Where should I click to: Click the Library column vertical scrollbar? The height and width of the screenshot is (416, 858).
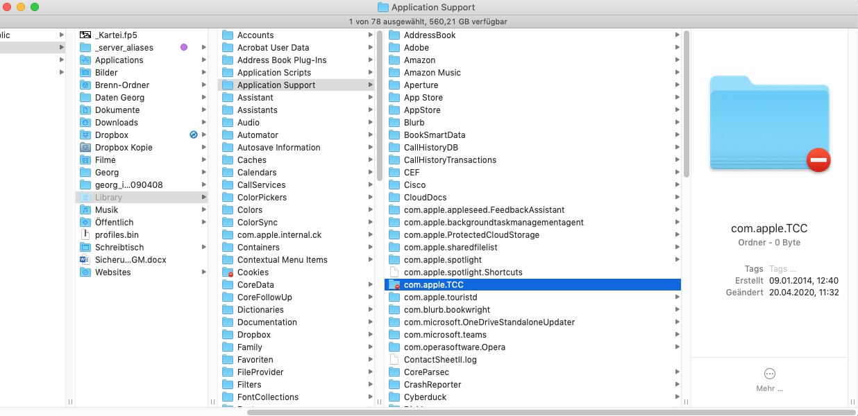pos(380,105)
